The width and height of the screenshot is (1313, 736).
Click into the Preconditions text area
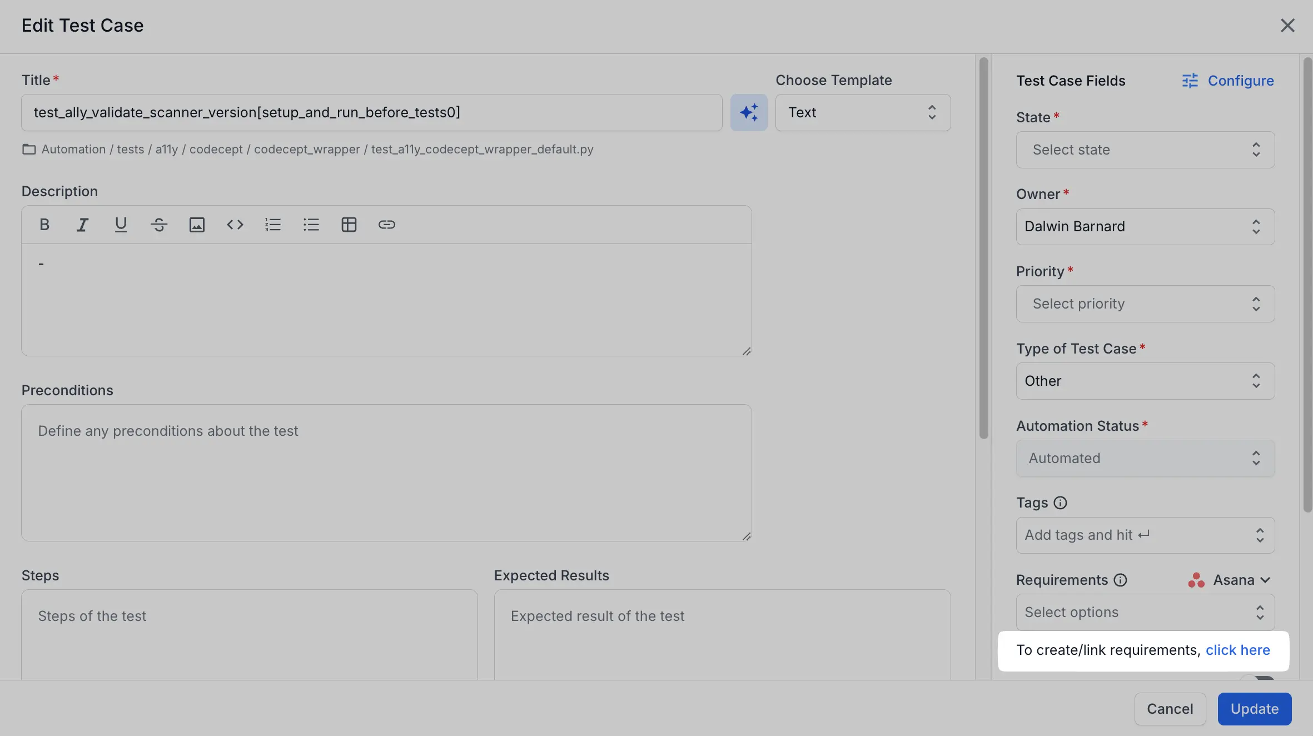[x=386, y=473]
